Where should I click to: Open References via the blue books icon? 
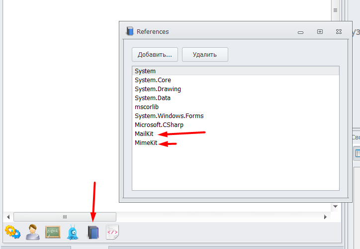pyautogui.click(x=93, y=232)
